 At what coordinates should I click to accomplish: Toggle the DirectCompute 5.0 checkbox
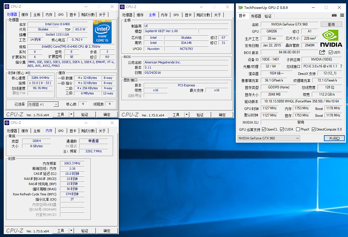(x=314, y=129)
